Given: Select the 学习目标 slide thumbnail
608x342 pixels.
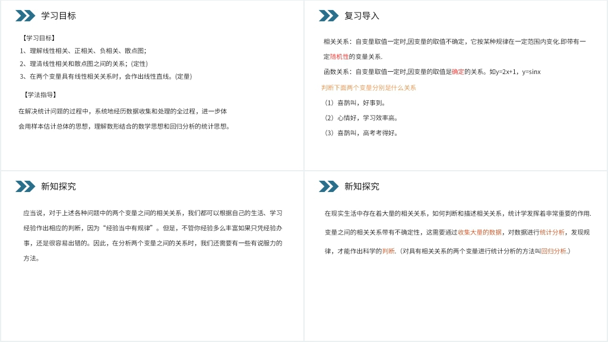Looking at the screenshot, I should point(152,85).
